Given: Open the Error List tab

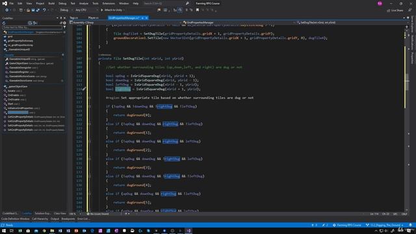Looking at the screenshot, I should pyautogui.click(x=83, y=219).
